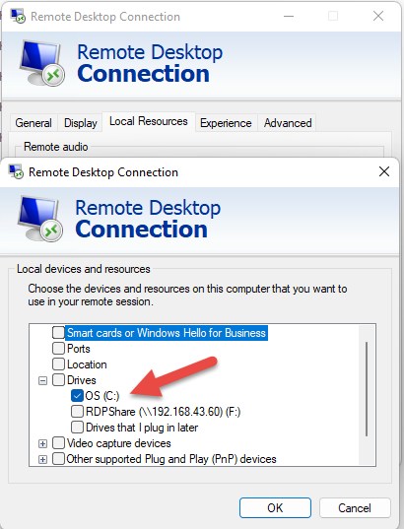Image resolution: width=404 pixels, height=529 pixels.
Task: Dismiss the dialog with the Cancel button
Action: [x=355, y=508]
